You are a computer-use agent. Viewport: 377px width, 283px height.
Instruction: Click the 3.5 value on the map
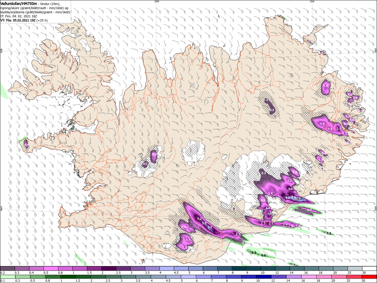click(204, 223)
